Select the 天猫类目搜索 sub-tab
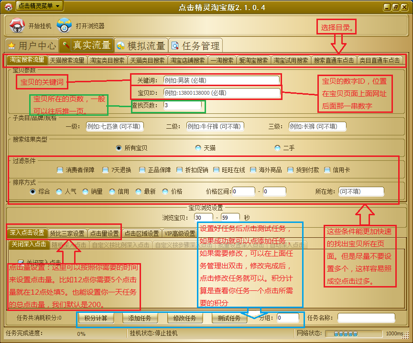 148,60
